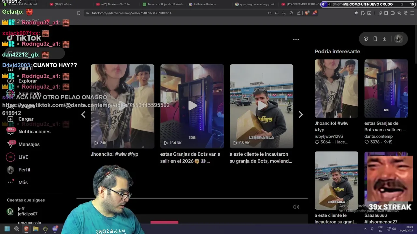Open rubyfjwbw1293 Jhoancito suggested thumbnail

pos(336,88)
